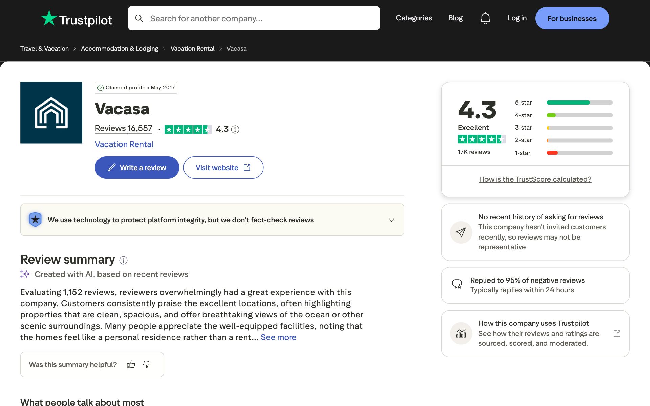Viewport: 650px width, 406px height.
Task: Expand the platform integrity notice chevron
Action: [x=391, y=220]
